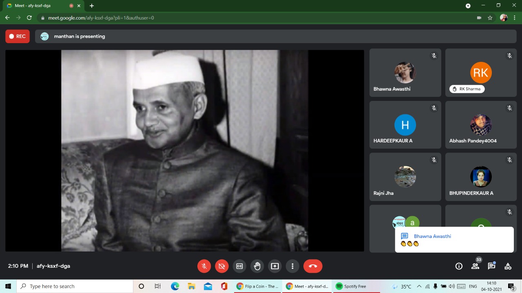Click the Windows taskbar search box

pyautogui.click(x=75, y=286)
